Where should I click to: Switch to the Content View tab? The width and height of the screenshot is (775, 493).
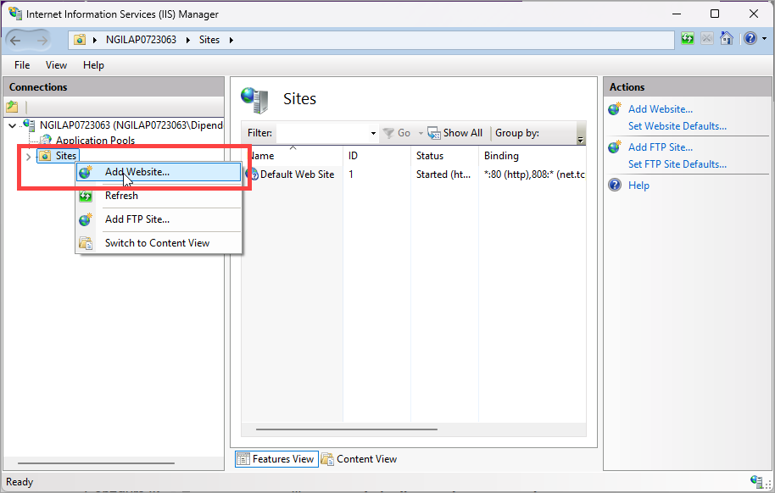pos(360,459)
